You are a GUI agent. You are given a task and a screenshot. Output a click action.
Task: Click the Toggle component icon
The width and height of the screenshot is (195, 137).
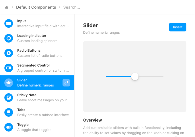[x=9, y=127]
